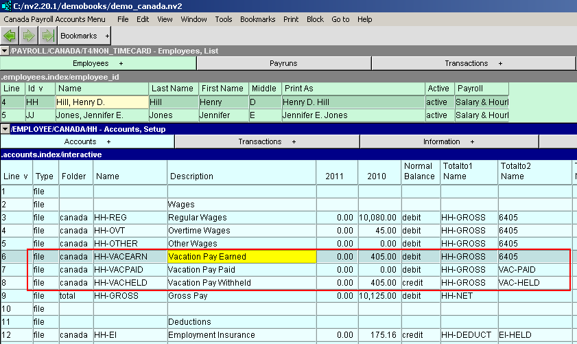Click the Line column header in accounts
This screenshot has width=577, height=344.
[16, 176]
